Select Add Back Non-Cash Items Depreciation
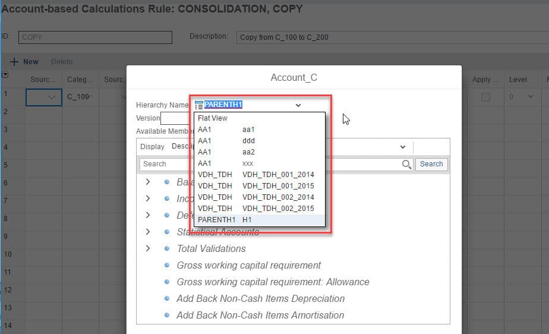The width and height of the screenshot is (549, 334). (x=260, y=298)
